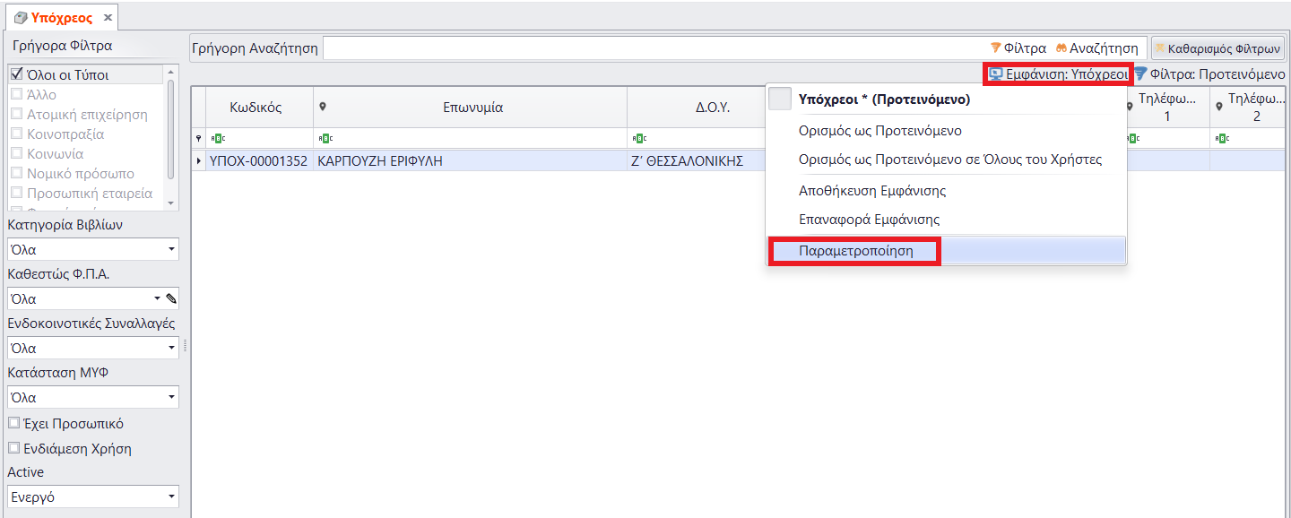Screen dimensions: 1291x518
Task: Open the Active dropdown showing Ενεργό
Action: click(171, 496)
